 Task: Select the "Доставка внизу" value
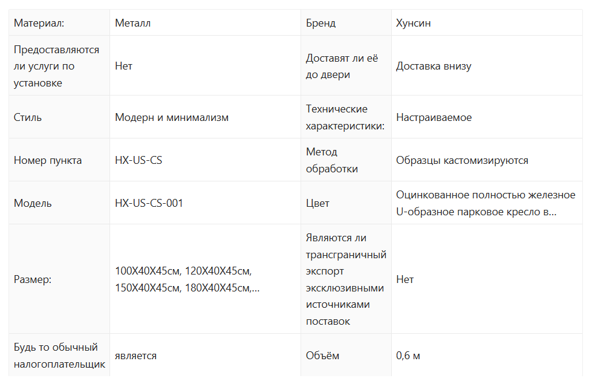tap(434, 66)
